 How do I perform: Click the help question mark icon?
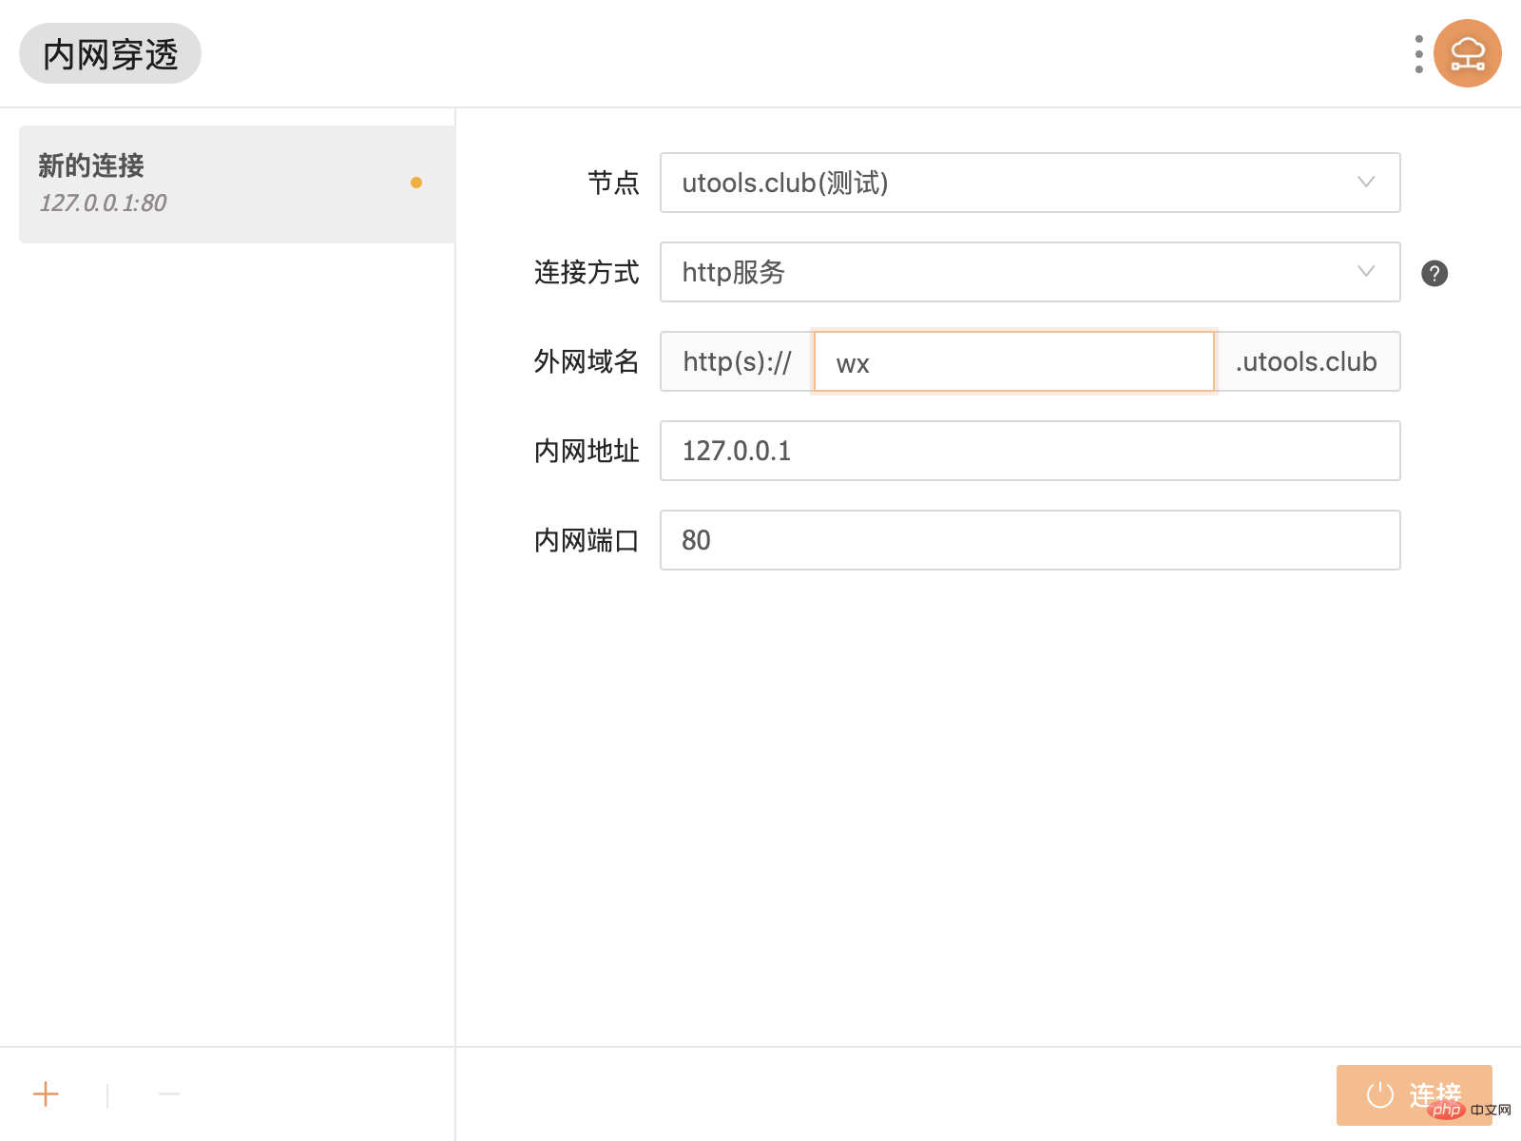(1434, 273)
